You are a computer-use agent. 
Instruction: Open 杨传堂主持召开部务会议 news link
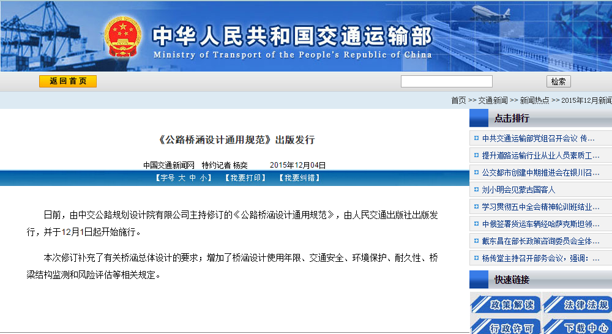pos(540,258)
